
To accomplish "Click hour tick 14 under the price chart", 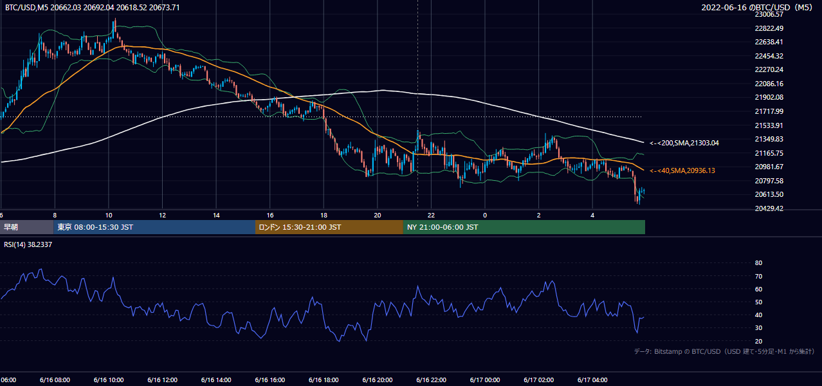I will pyautogui.click(x=216, y=216).
